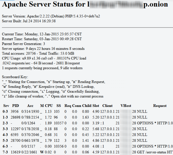
Task: Click the 'W' mode in row 7-3
Action: pyautogui.click(x=42, y=152)
